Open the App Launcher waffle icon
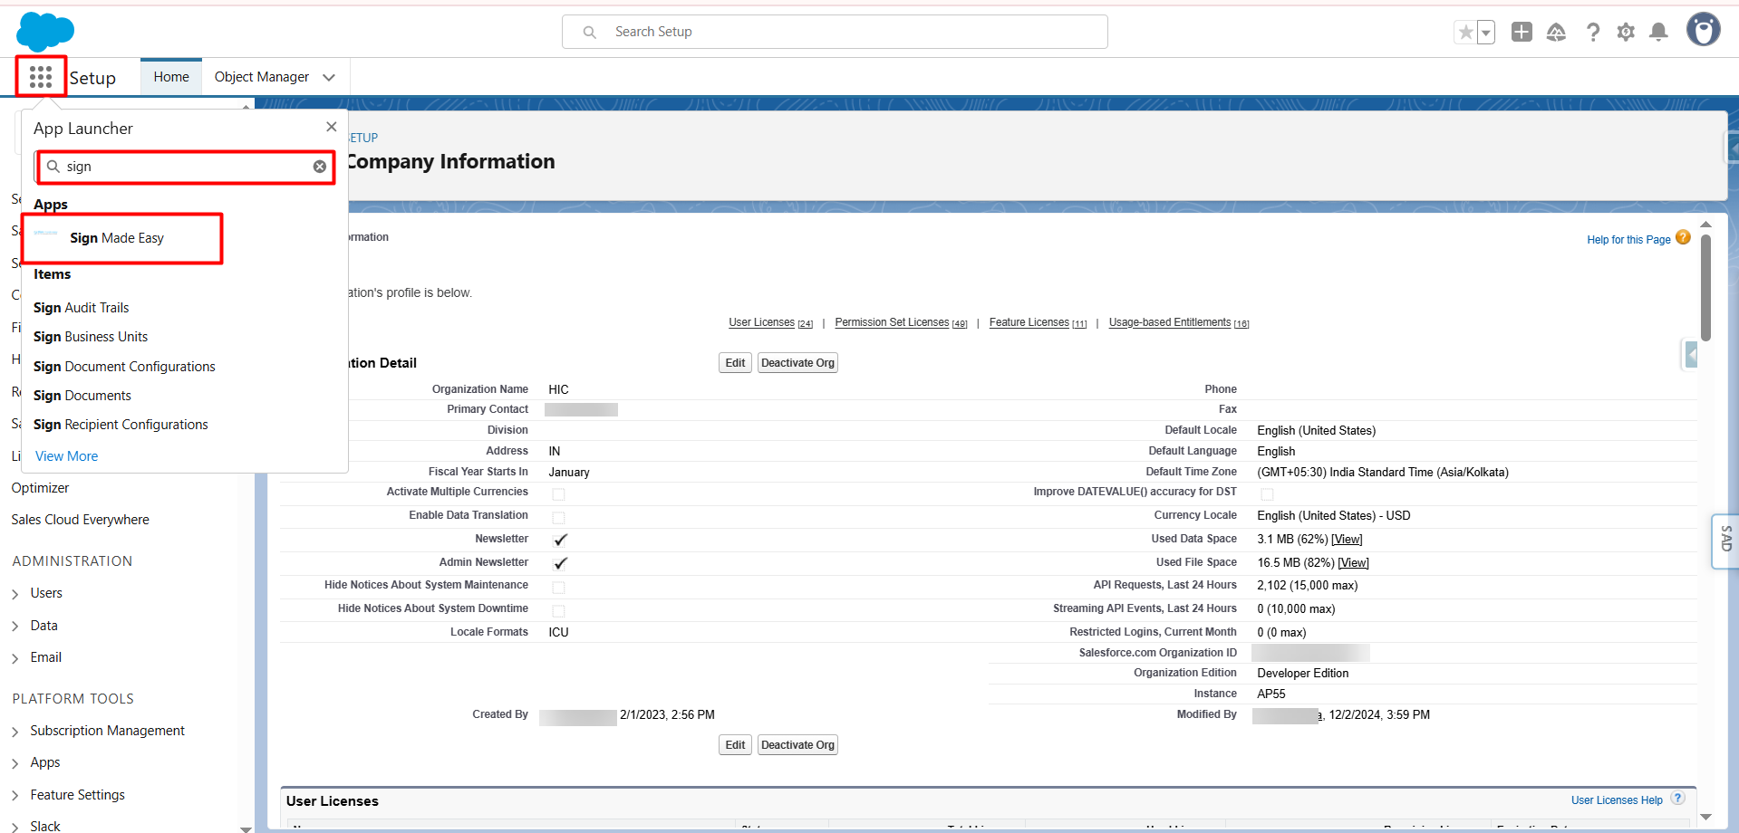This screenshot has height=833, width=1739. (41, 77)
